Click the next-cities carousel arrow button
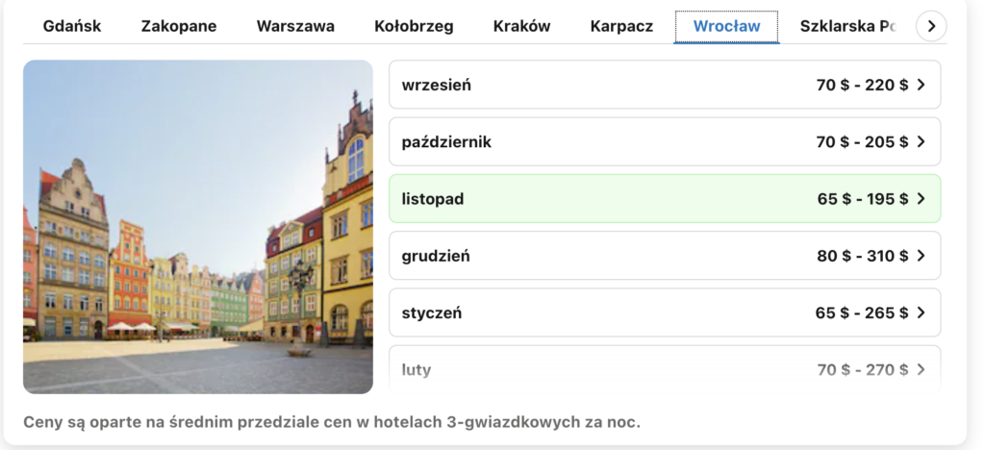The image size is (985, 450). (x=930, y=27)
